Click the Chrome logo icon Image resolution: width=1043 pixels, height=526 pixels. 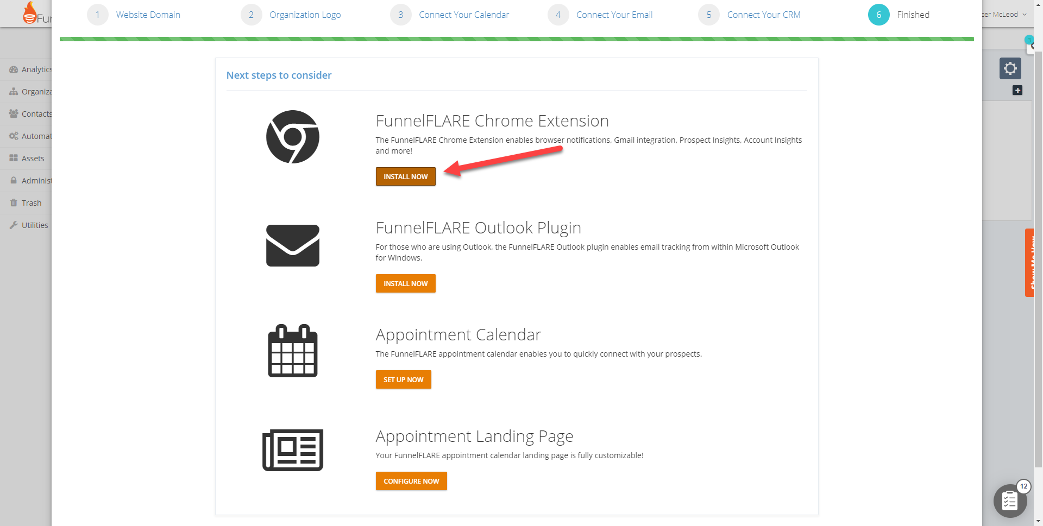pyautogui.click(x=293, y=137)
